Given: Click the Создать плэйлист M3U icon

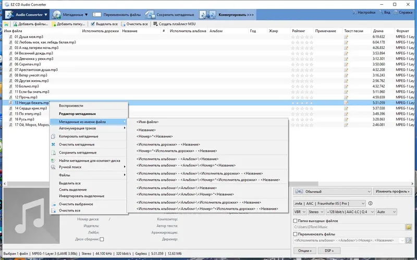Looking at the screenshot, I should 155,24.
